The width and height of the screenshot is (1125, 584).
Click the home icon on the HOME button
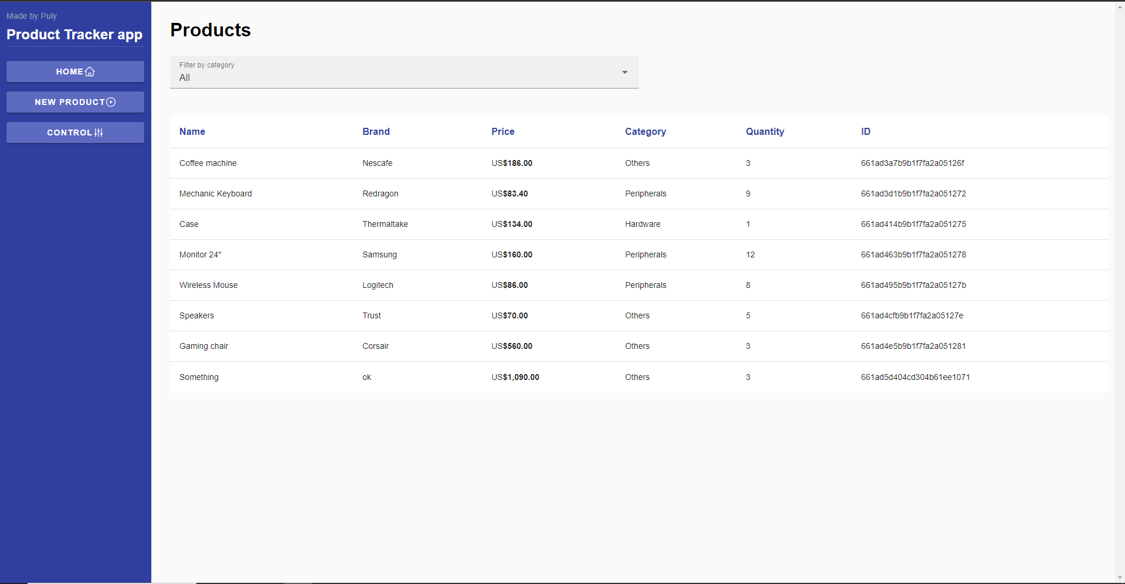[x=89, y=72]
